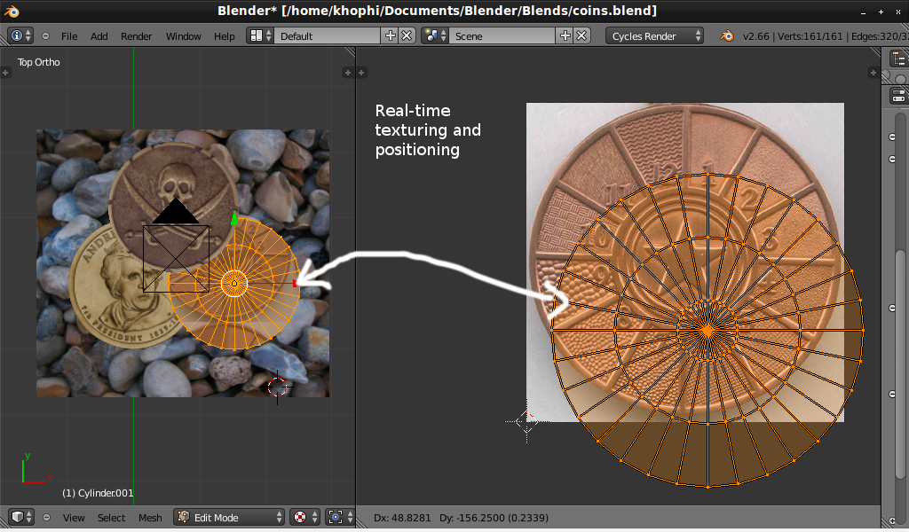Click the Scene name field
This screenshot has width=909, height=532.
502,36
